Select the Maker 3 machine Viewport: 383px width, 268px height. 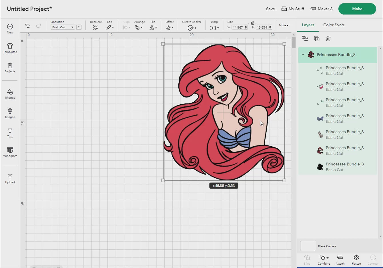pos(322,9)
